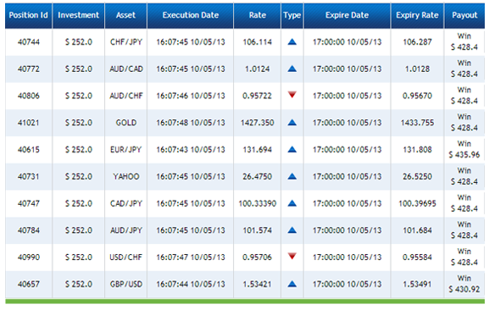The height and width of the screenshot is (310, 489).
Task: Click the Execution Date column header
Action: 190,15
